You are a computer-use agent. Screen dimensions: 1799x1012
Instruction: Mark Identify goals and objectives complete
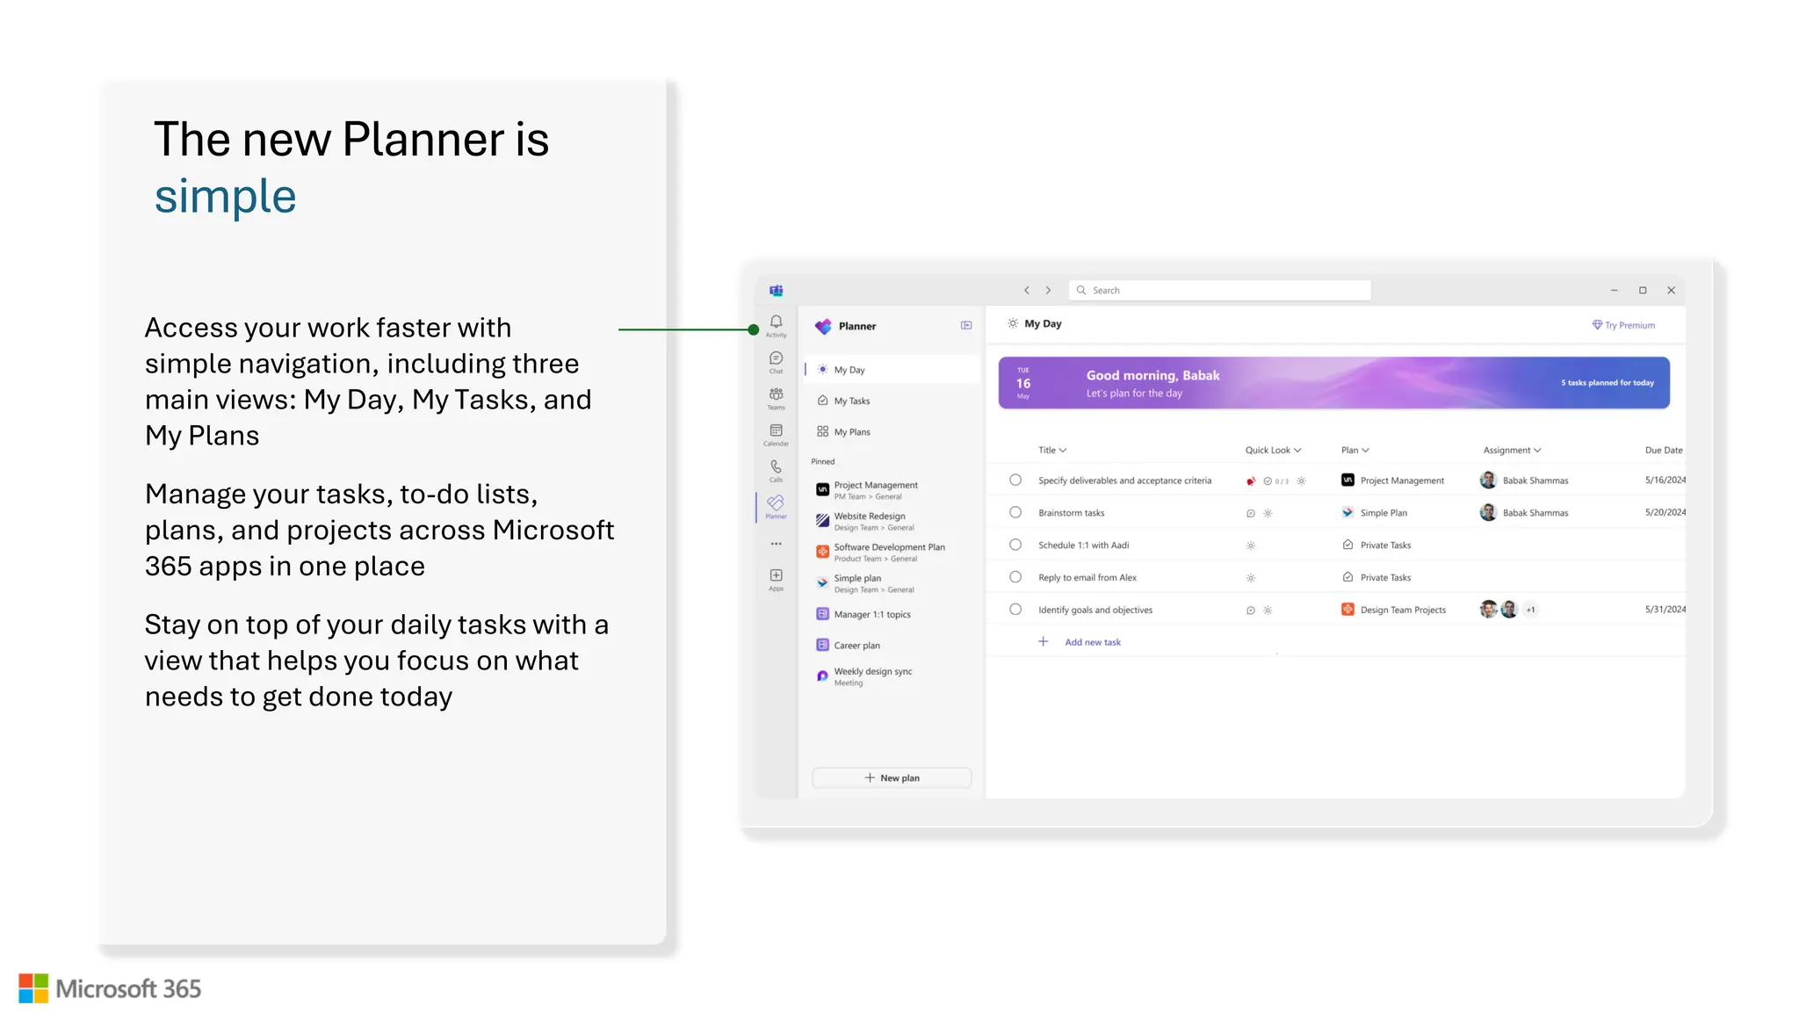point(1015,609)
